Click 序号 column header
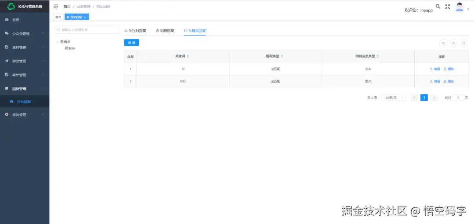474x224 pixels. point(131,57)
